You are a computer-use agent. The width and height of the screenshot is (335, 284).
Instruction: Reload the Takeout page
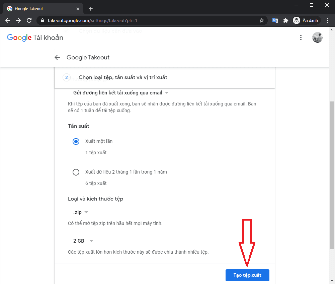[29, 20]
